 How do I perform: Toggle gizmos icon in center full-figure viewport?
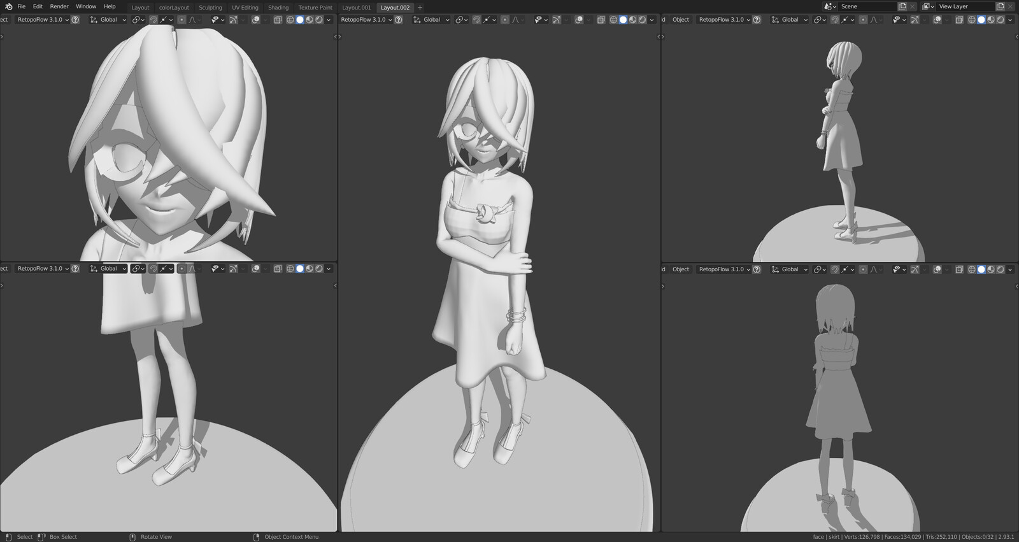coord(557,20)
